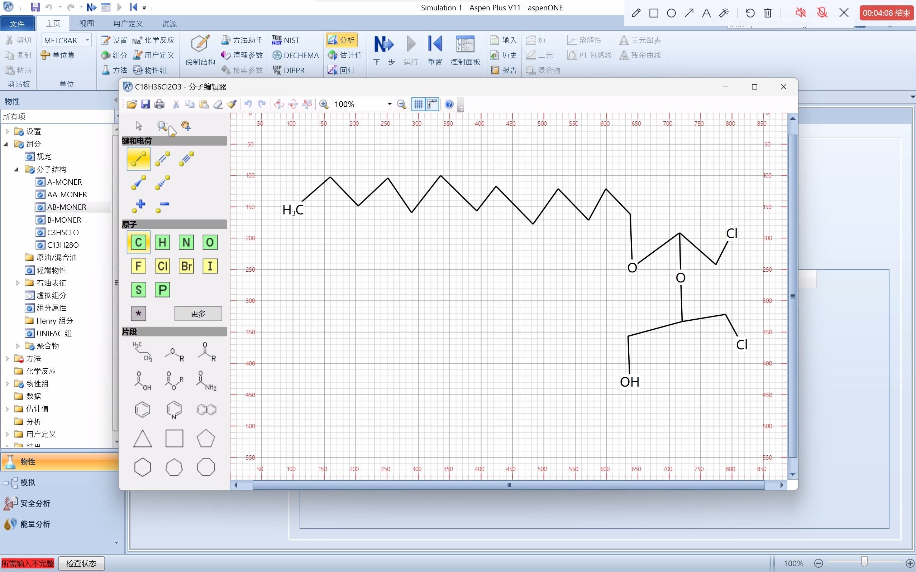
Task: Click the 绘制结构 draw structure button
Action: point(200,50)
